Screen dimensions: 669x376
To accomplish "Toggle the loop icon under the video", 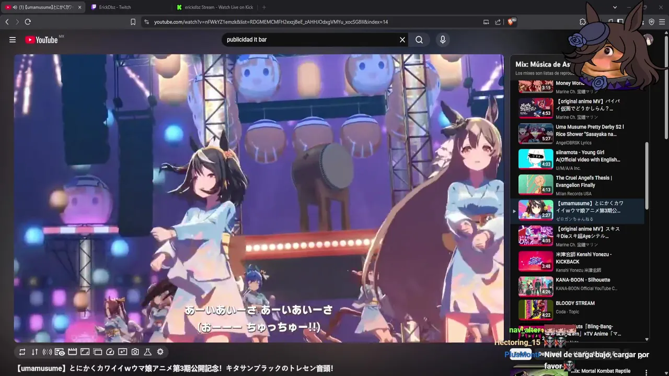I will 22,352.
